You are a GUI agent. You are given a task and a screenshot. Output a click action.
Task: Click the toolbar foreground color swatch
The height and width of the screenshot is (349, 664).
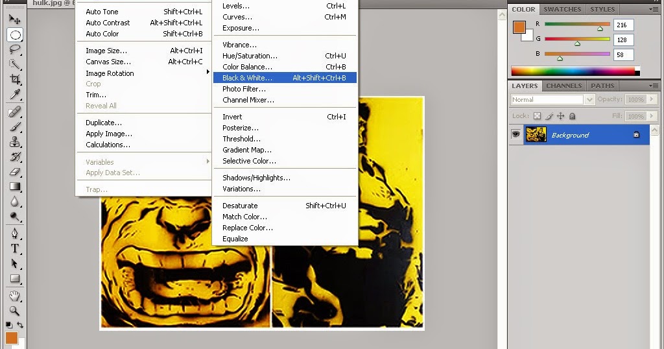(x=12, y=338)
